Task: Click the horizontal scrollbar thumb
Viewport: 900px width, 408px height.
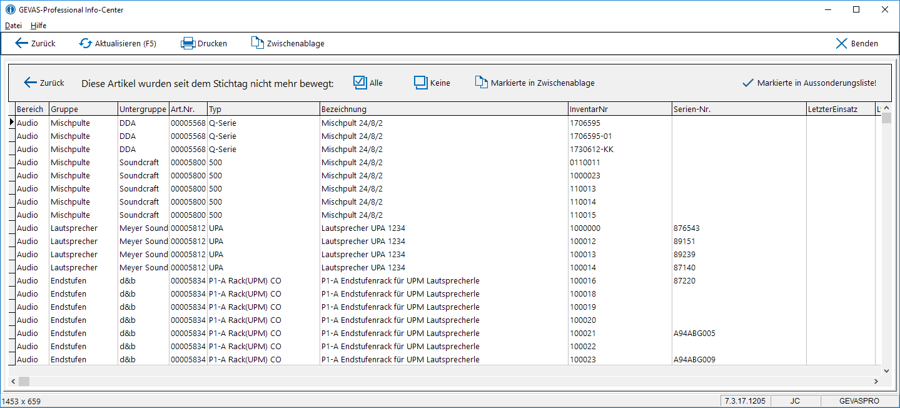Action: click(x=24, y=381)
